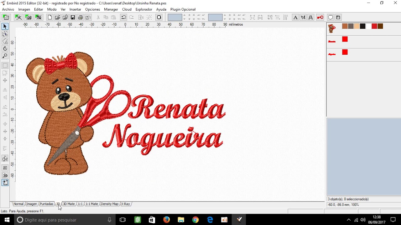
Task: Switch to the Puntadas view tab
Action: 46,204
